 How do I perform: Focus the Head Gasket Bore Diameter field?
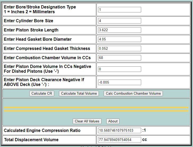(x=120, y=39)
